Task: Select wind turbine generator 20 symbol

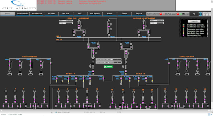Action: click(152, 92)
